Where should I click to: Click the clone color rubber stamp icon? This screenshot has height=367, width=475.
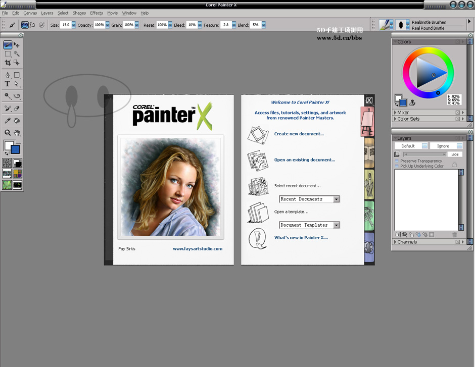tap(412, 103)
